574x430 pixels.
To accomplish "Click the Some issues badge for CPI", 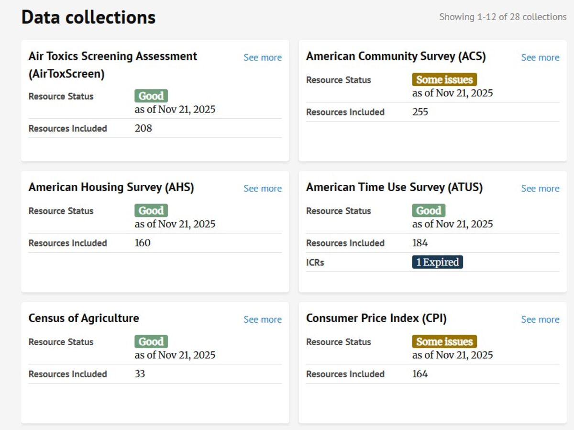I will [x=444, y=341].
